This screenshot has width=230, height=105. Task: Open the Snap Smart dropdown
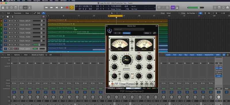click(x=173, y=13)
